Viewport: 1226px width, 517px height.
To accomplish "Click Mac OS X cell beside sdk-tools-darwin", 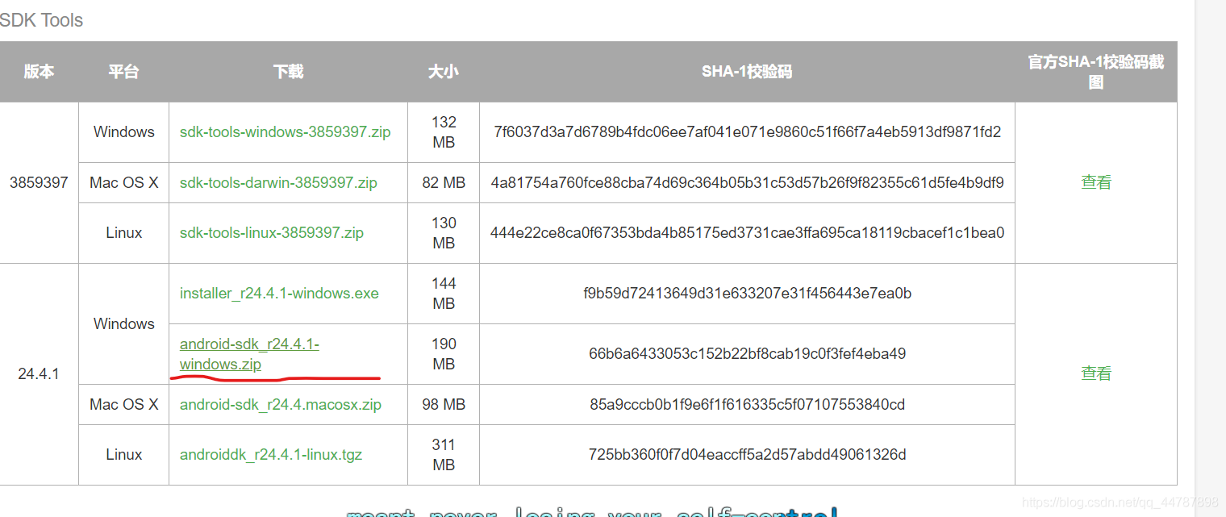I will pyautogui.click(x=123, y=182).
